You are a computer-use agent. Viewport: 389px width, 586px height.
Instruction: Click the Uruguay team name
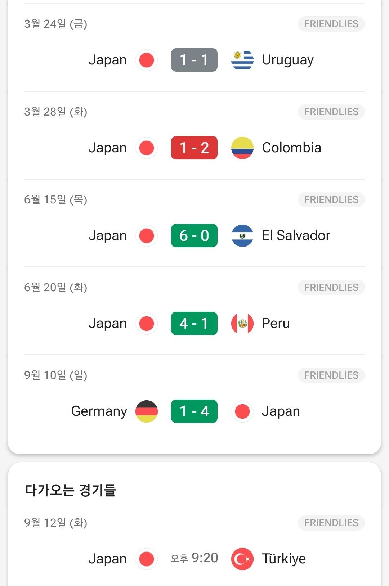(x=288, y=60)
